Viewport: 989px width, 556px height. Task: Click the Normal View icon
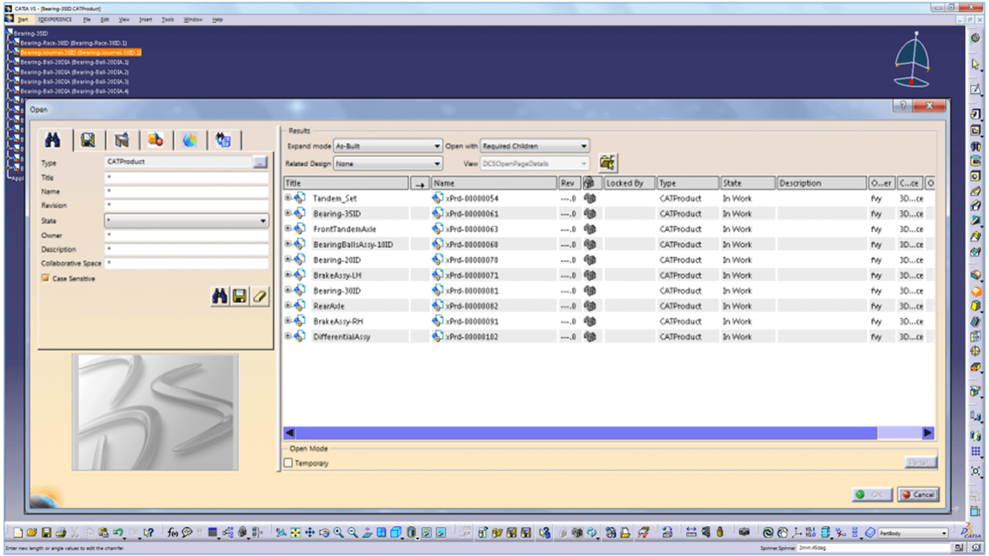coord(367,532)
